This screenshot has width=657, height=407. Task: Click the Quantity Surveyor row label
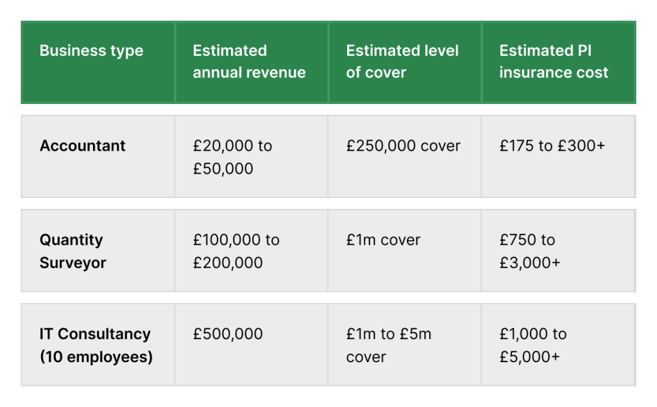tap(73, 251)
